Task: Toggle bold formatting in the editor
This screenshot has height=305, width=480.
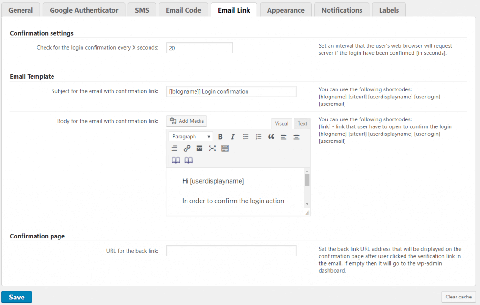Action: (220, 137)
